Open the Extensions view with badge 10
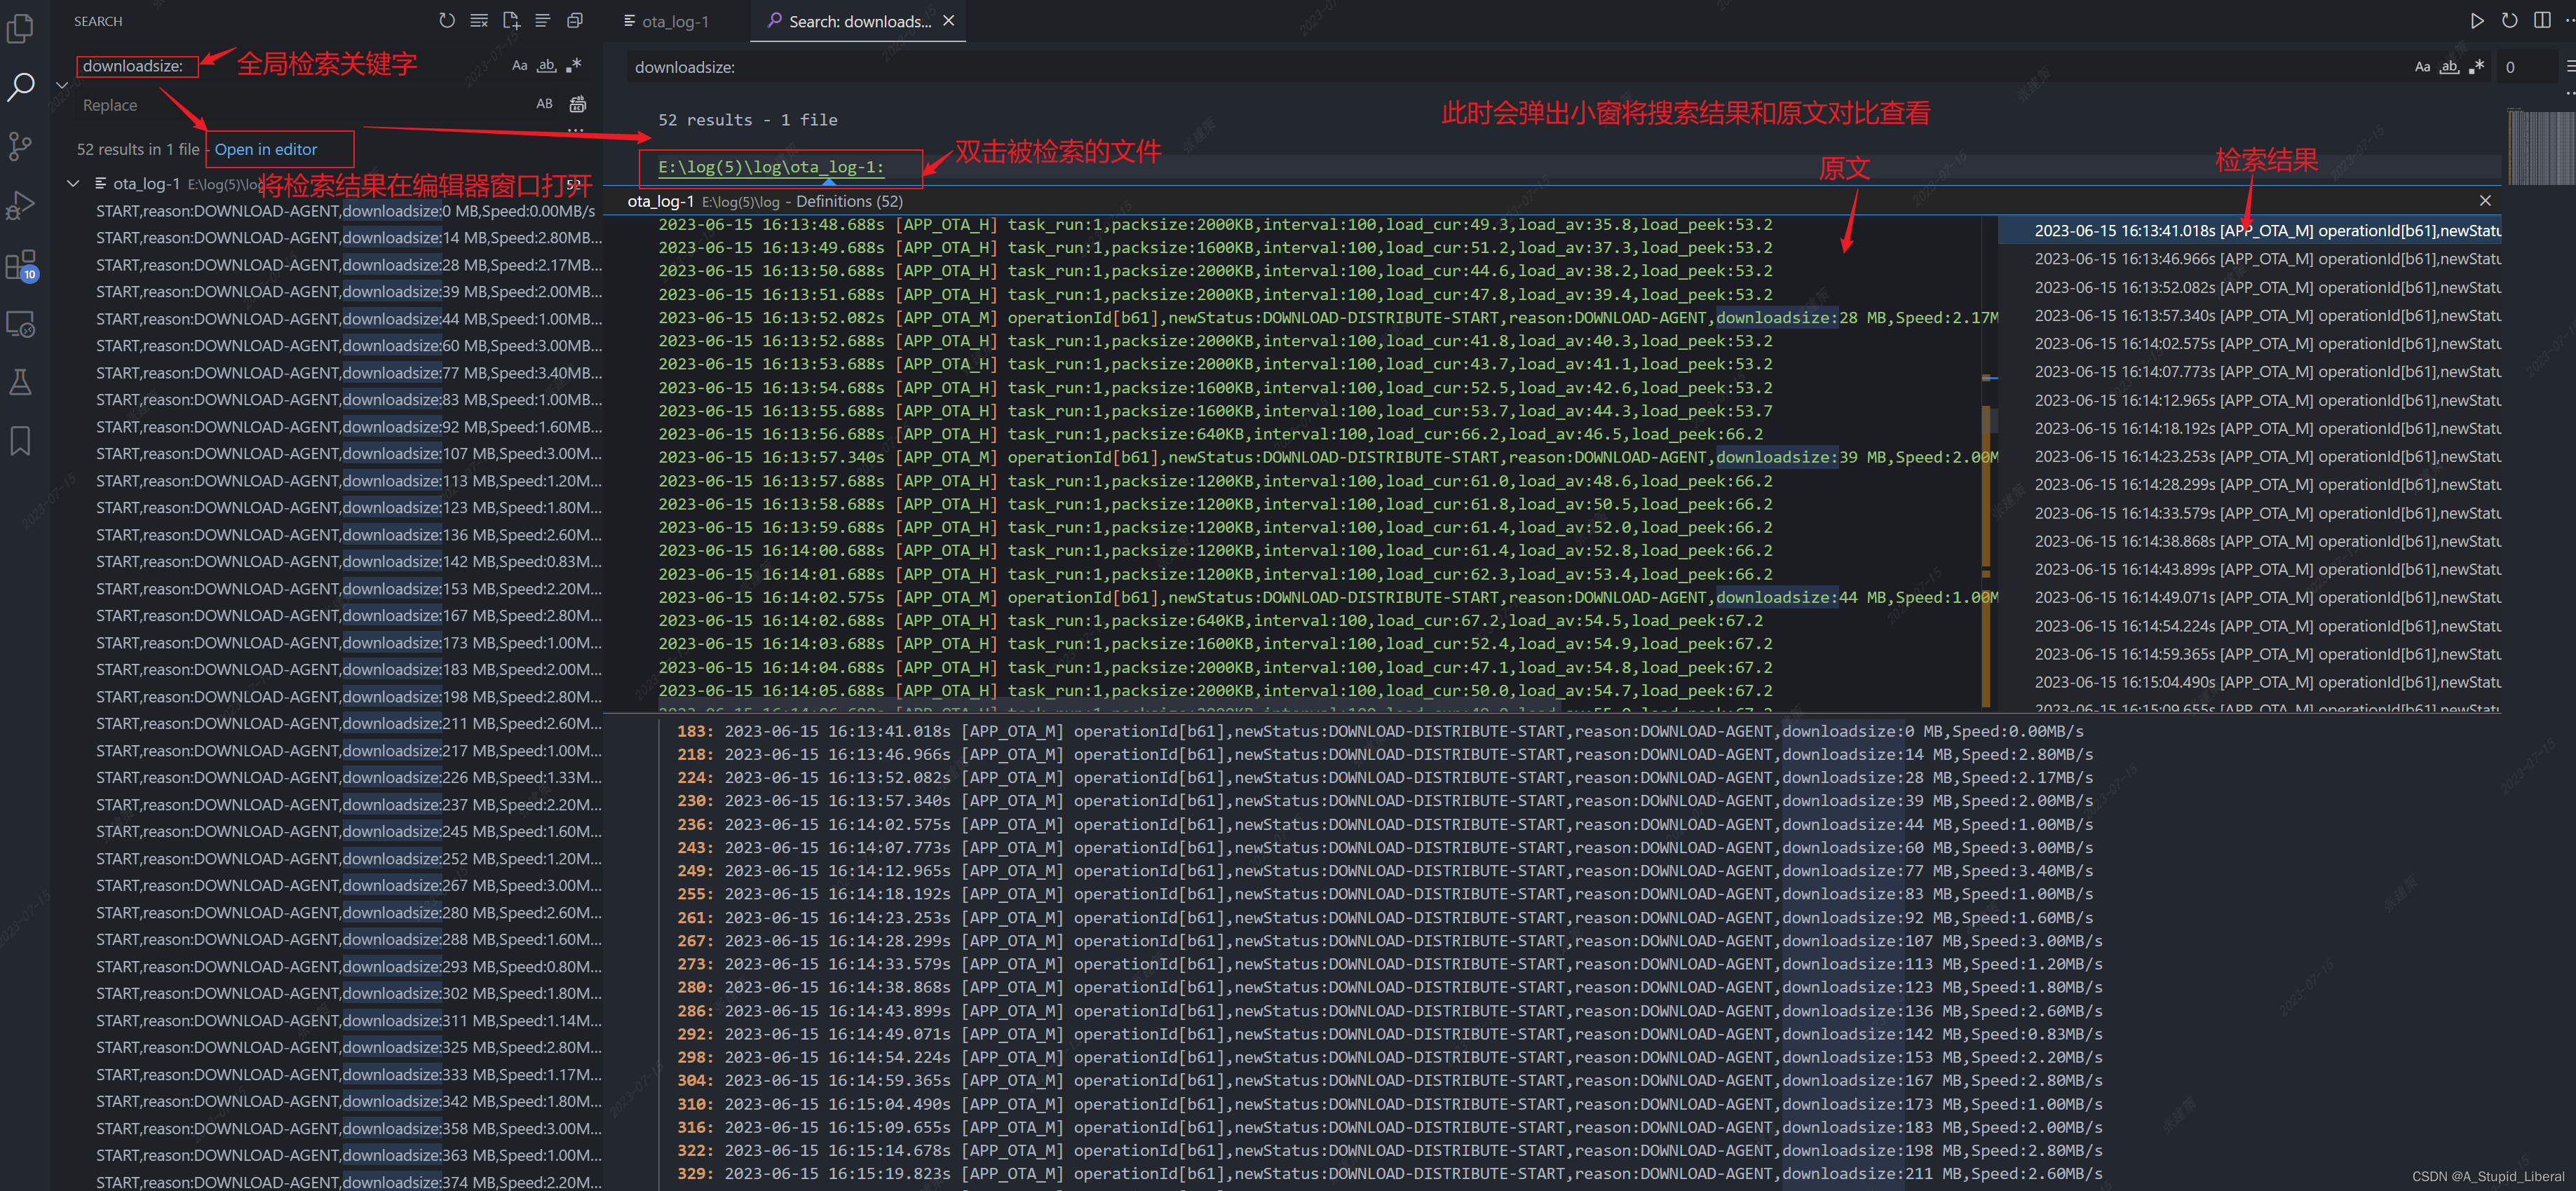 point(20,265)
